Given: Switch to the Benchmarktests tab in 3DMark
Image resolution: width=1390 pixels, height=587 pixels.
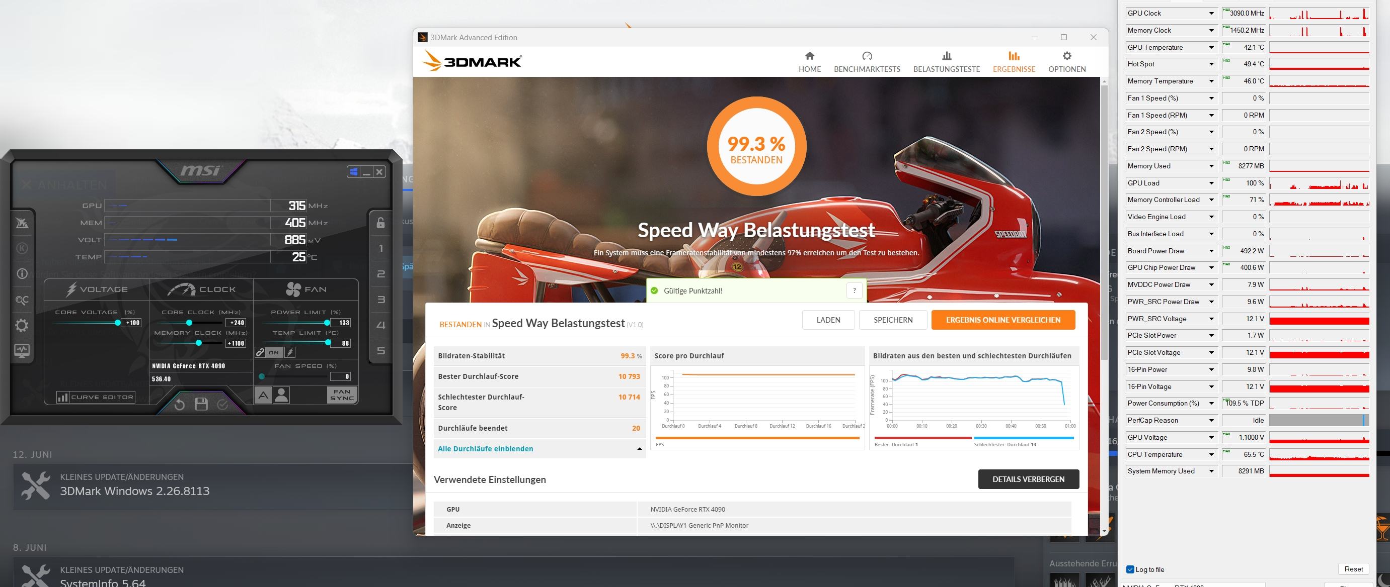Looking at the screenshot, I should pos(867,62).
